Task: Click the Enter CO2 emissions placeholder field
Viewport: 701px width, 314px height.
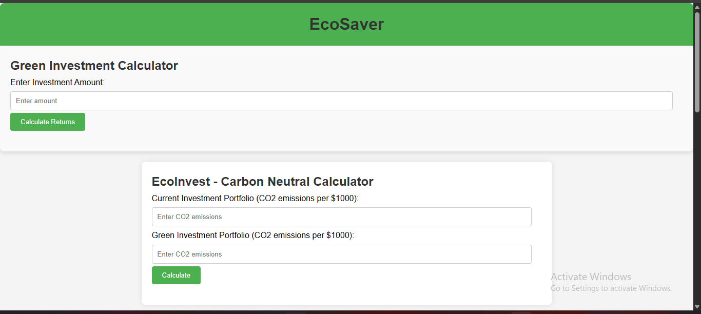Action: coord(189,217)
